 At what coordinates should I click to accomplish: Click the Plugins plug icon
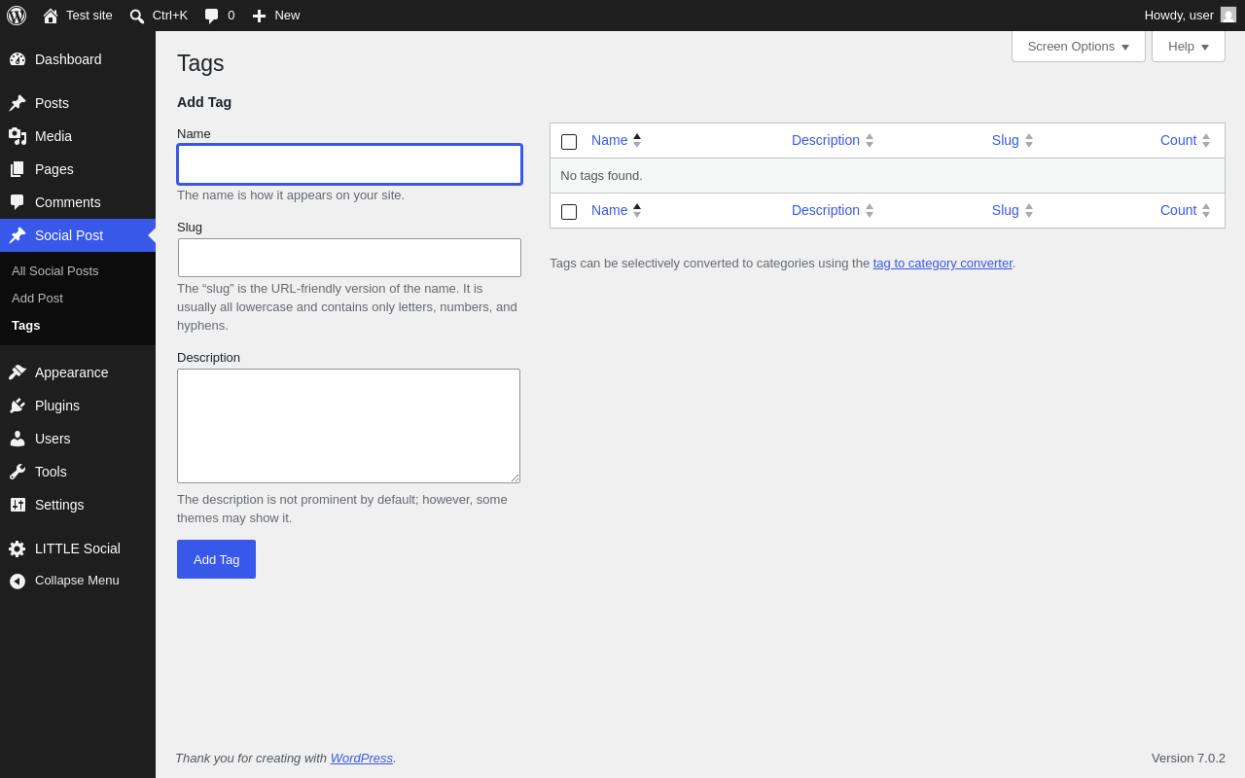click(x=18, y=406)
